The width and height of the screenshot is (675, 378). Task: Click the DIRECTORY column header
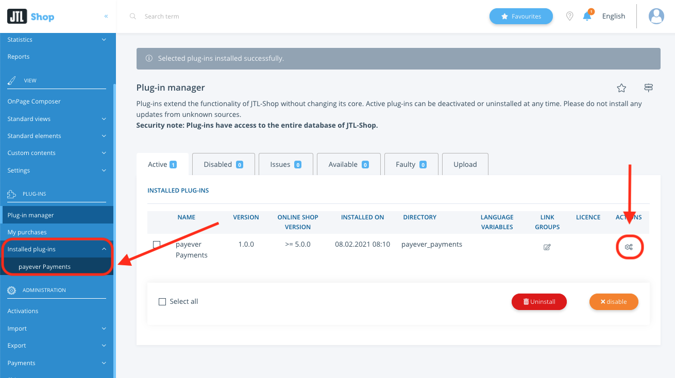(420, 217)
